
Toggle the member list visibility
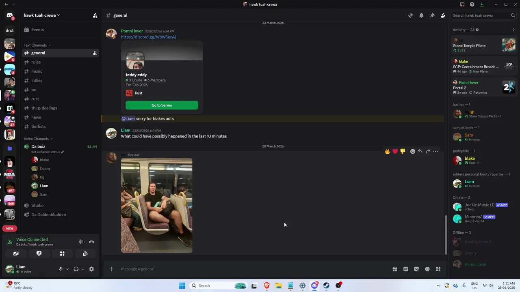443,15
